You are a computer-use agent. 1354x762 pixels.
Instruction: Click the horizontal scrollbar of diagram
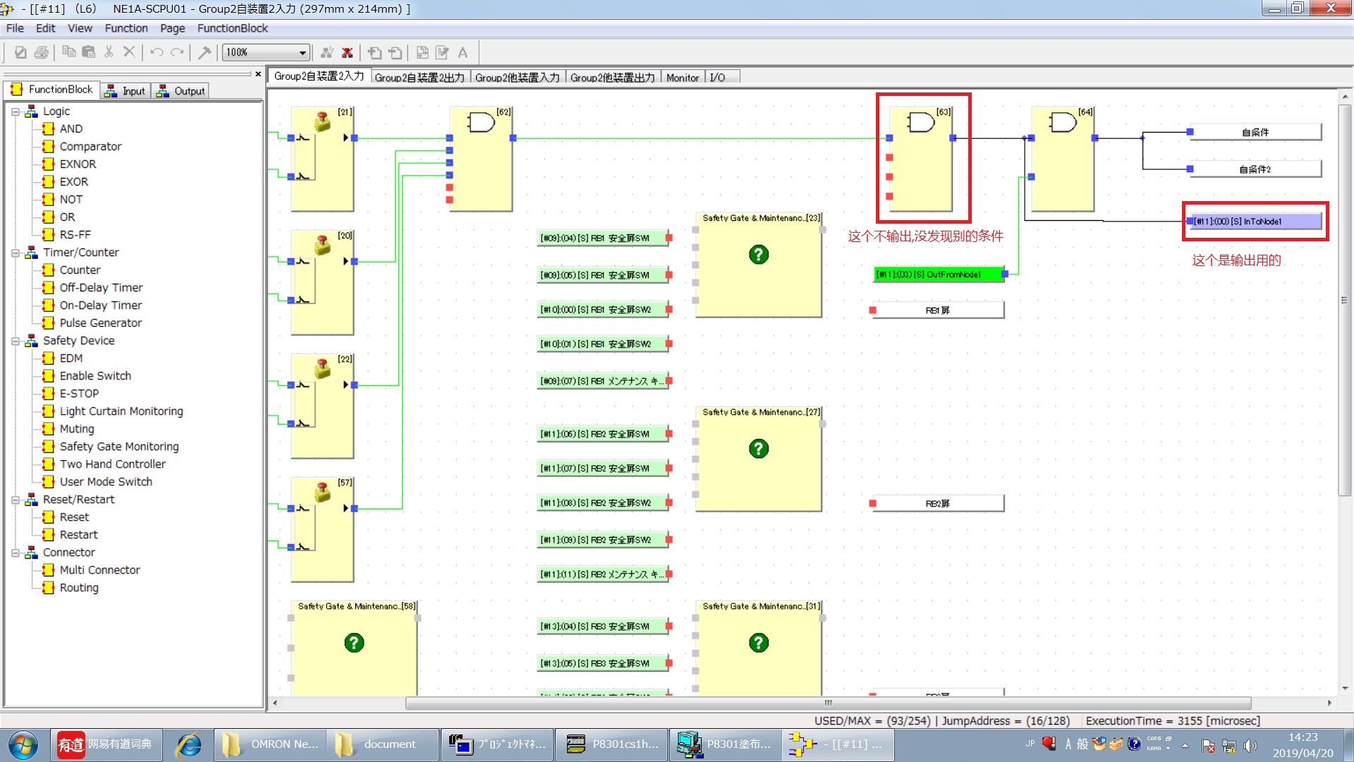click(x=827, y=703)
